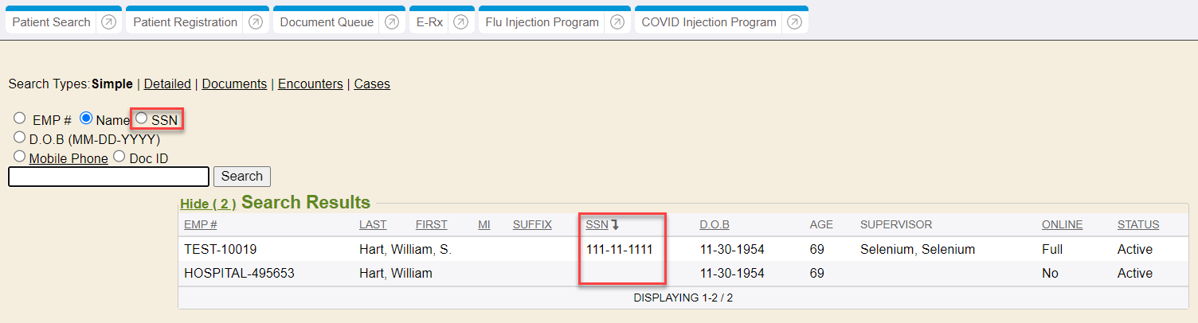This screenshot has width=1198, height=323.
Task: Pick the Mobile Phone radio button
Action: pyautogui.click(x=19, y=157)
